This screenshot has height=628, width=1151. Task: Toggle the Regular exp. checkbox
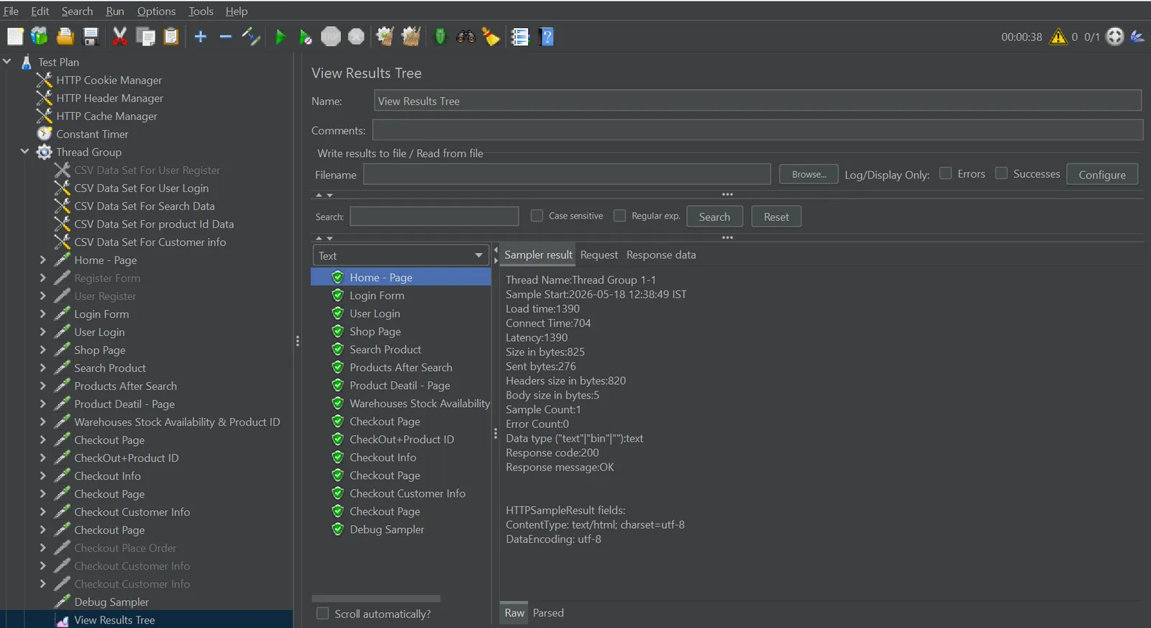click(619, 216)
